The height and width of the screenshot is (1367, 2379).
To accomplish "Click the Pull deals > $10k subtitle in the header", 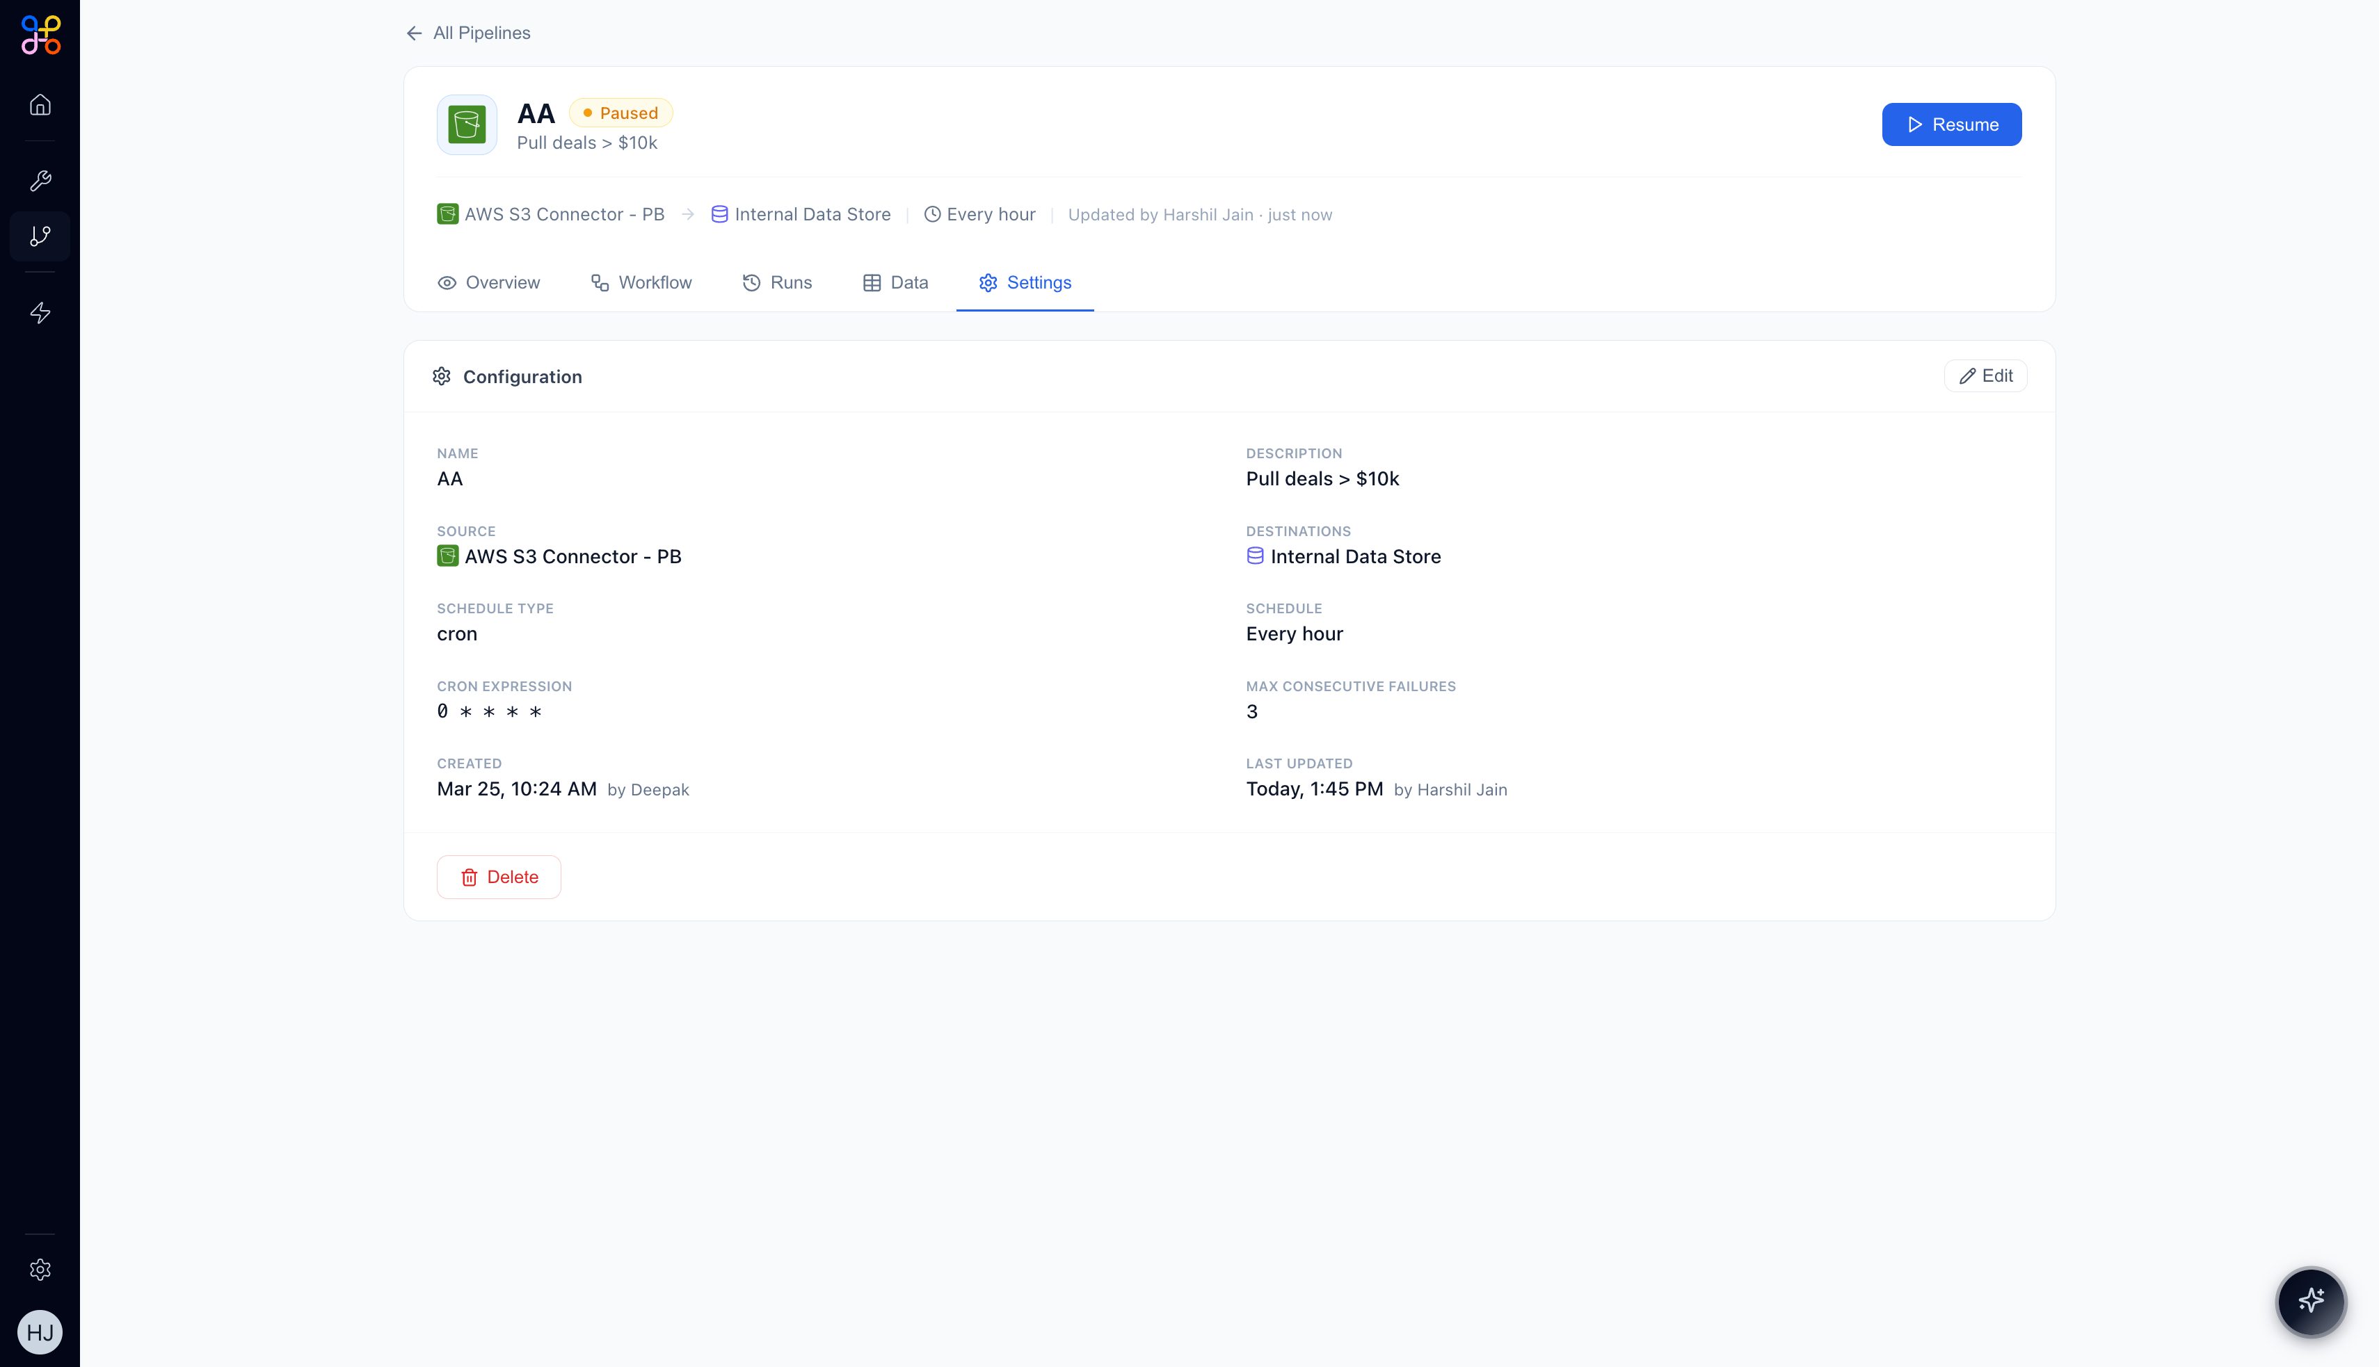I will tap(587, 143).
